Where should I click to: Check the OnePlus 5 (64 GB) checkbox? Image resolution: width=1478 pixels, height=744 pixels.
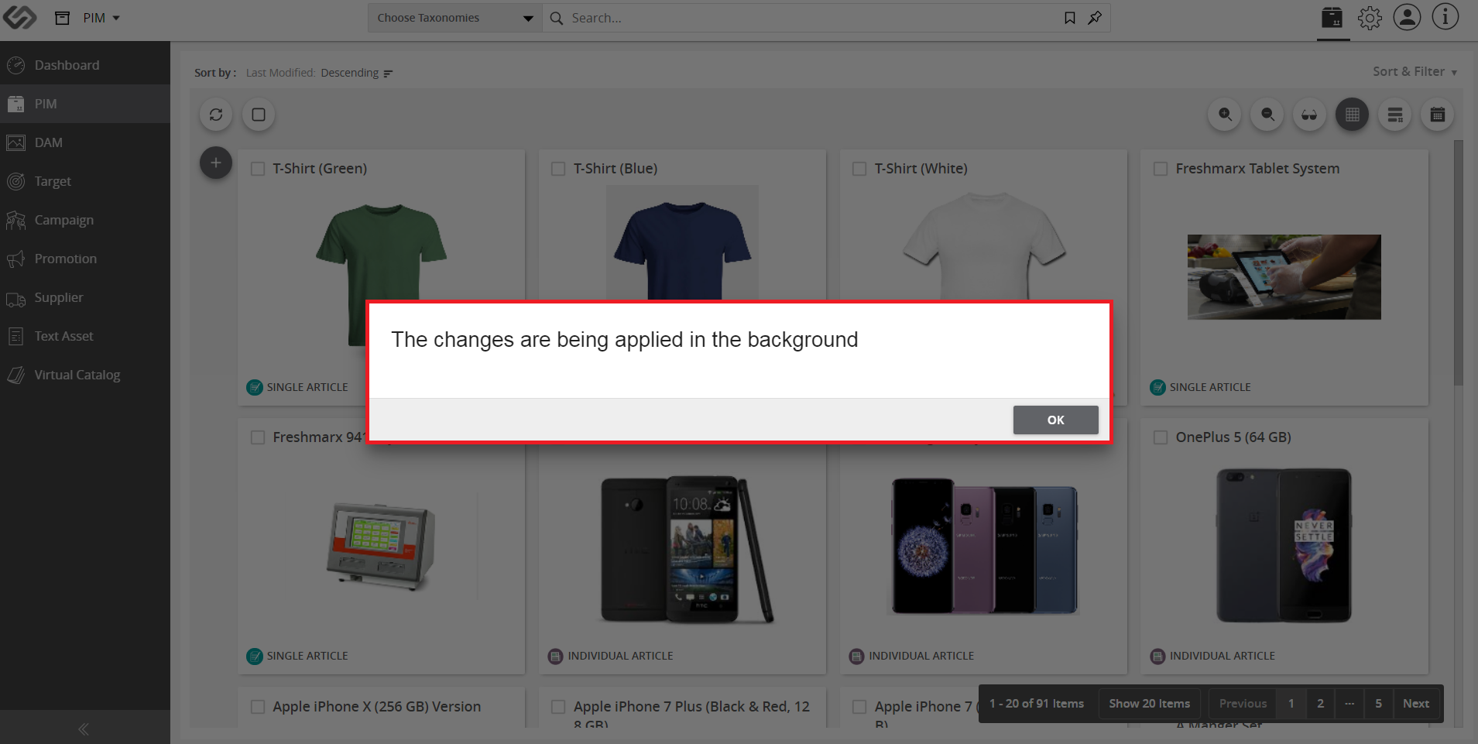point(1160,437)
